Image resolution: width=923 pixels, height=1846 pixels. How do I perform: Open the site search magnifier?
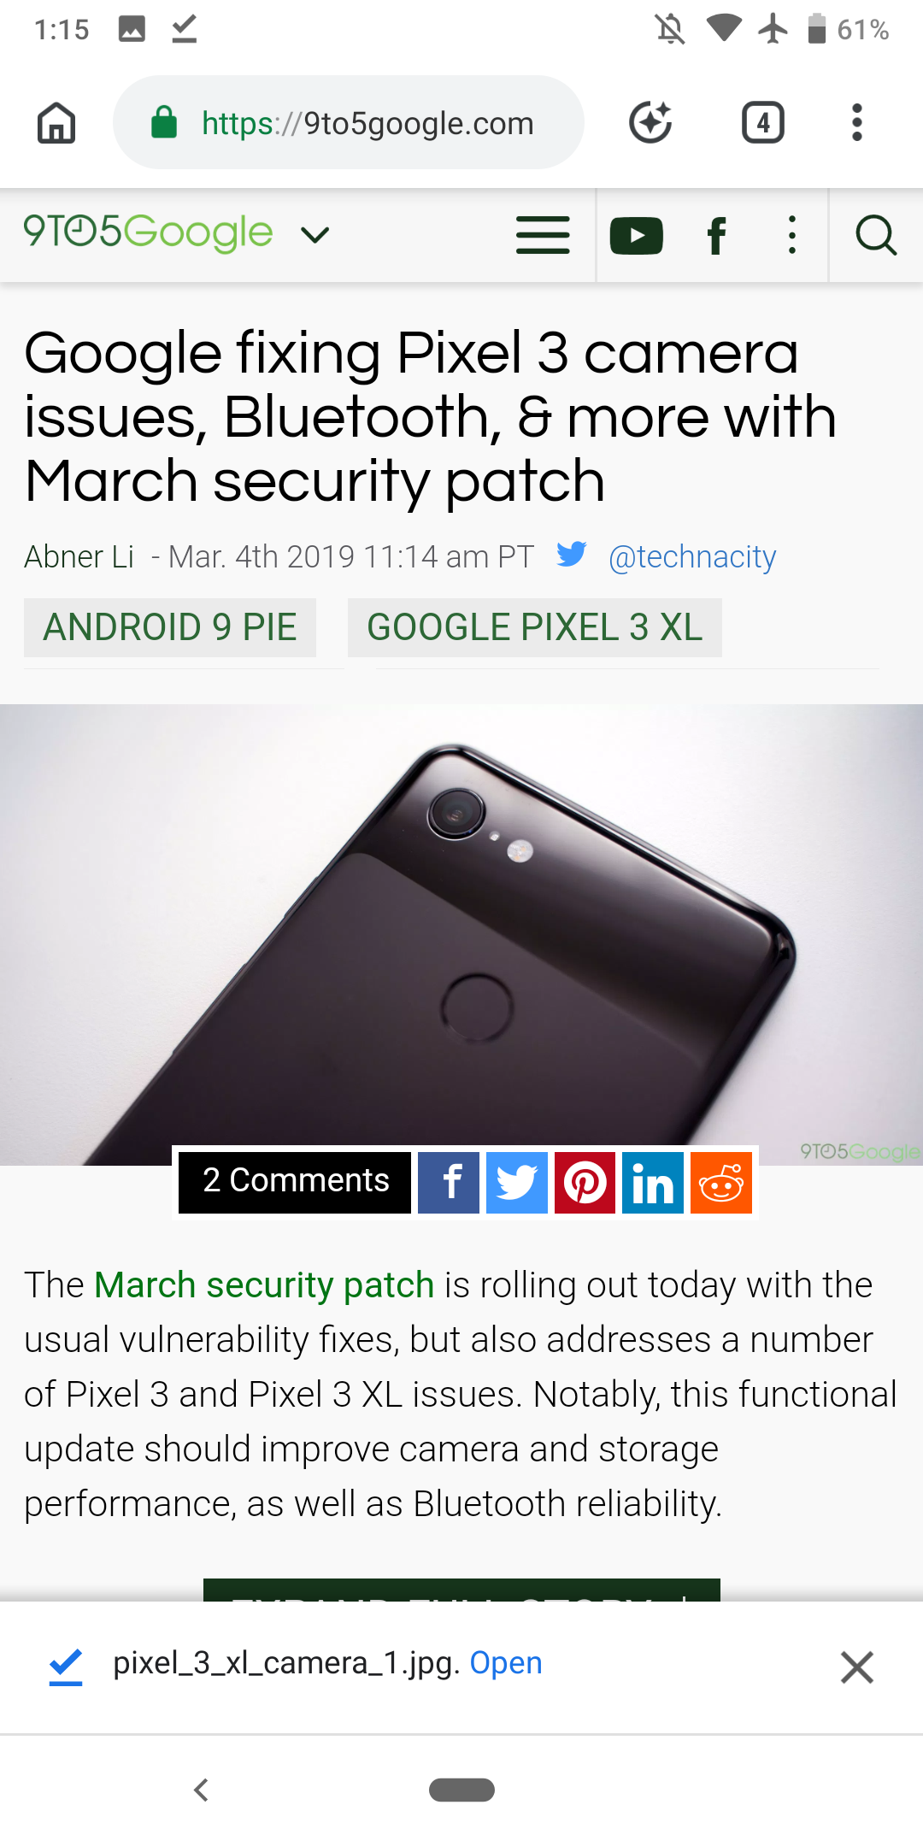pyautogui.click(x=876, y=235)
